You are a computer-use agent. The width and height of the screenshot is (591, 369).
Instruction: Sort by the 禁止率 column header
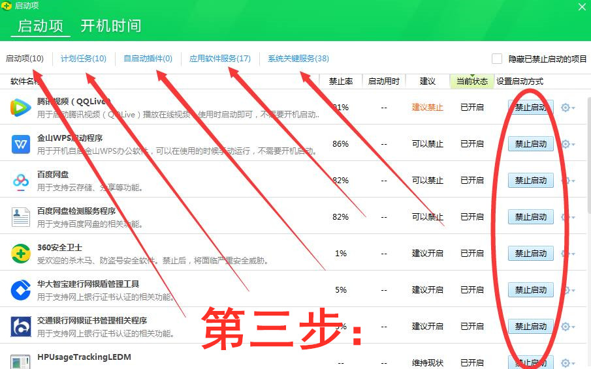click(x=341, y=81)
